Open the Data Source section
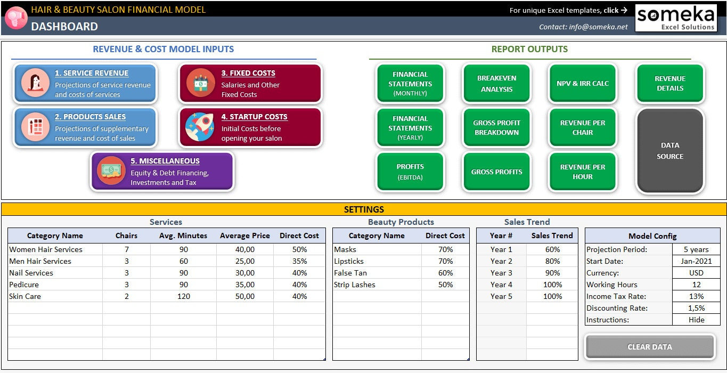 (669, 150)
